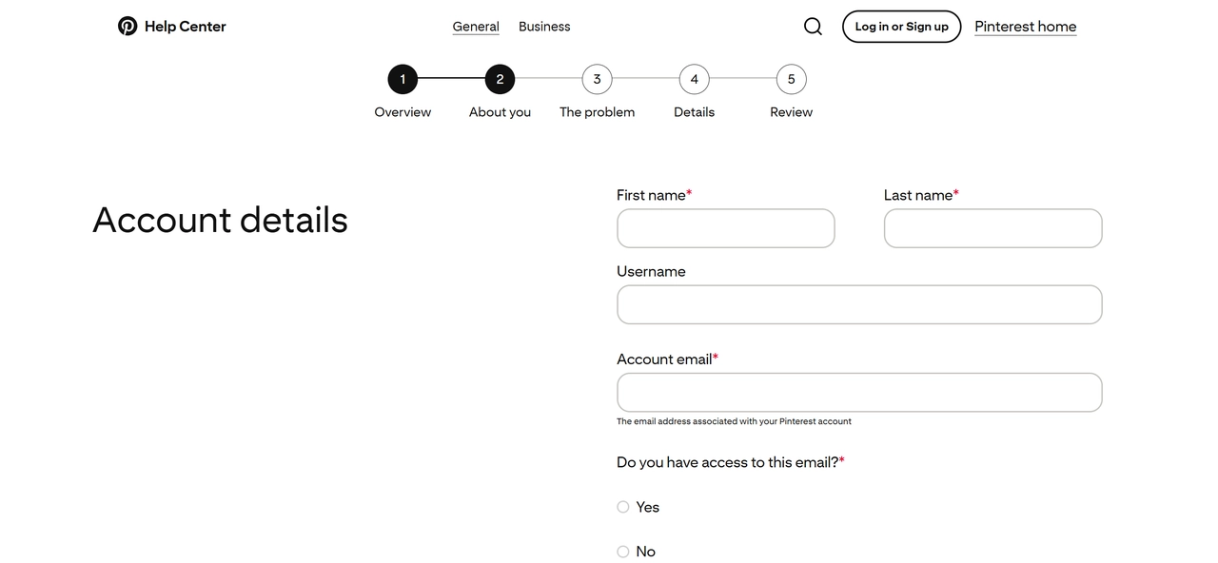
Task: Choose Yes for email access question
Action: coord(623,507)
